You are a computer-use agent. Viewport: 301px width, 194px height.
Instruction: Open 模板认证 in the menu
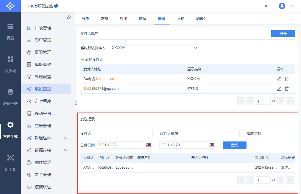pos(46,187)
